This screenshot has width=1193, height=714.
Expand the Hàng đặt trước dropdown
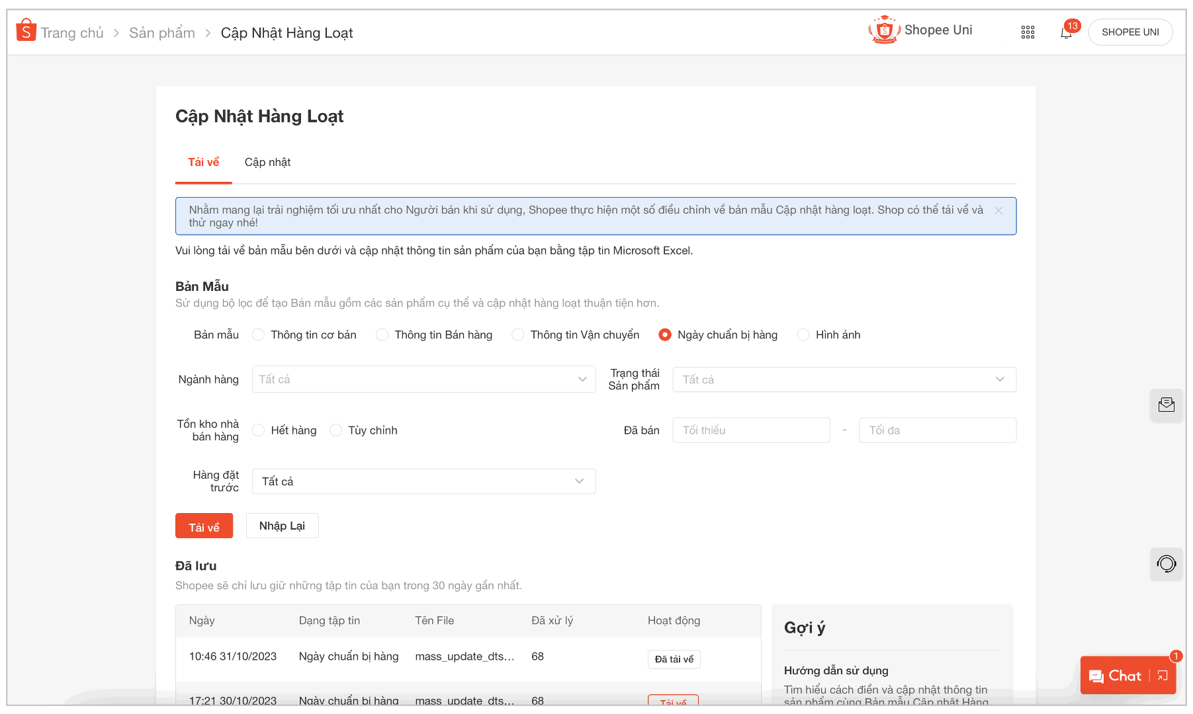(423, 481)
